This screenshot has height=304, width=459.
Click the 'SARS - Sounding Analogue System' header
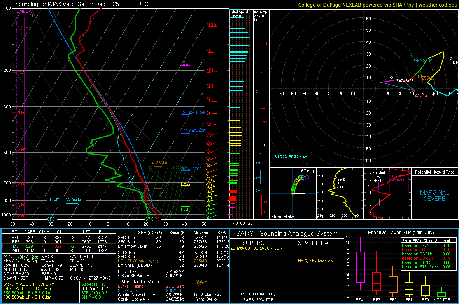coord(287,234)
